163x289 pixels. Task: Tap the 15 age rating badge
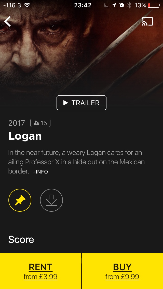pos(40,123)
